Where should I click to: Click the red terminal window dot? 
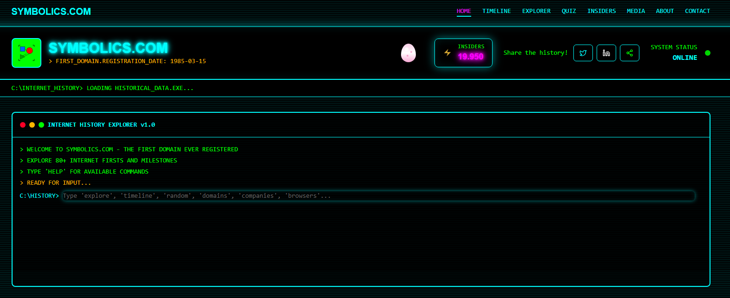(23, 125)
